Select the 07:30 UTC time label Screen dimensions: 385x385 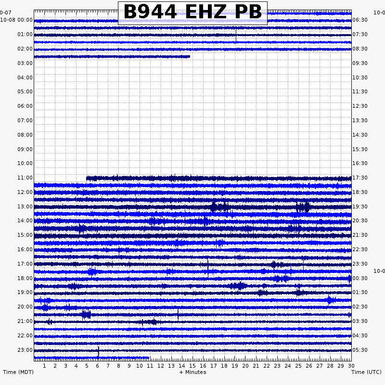(360, 34)
